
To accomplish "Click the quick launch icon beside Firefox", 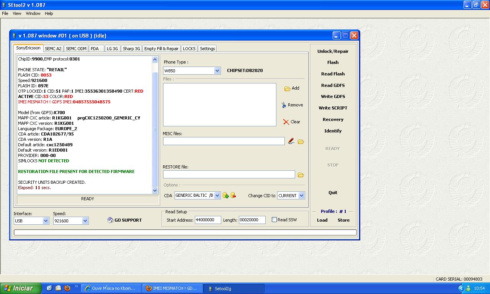I will (x=58, y=288).
